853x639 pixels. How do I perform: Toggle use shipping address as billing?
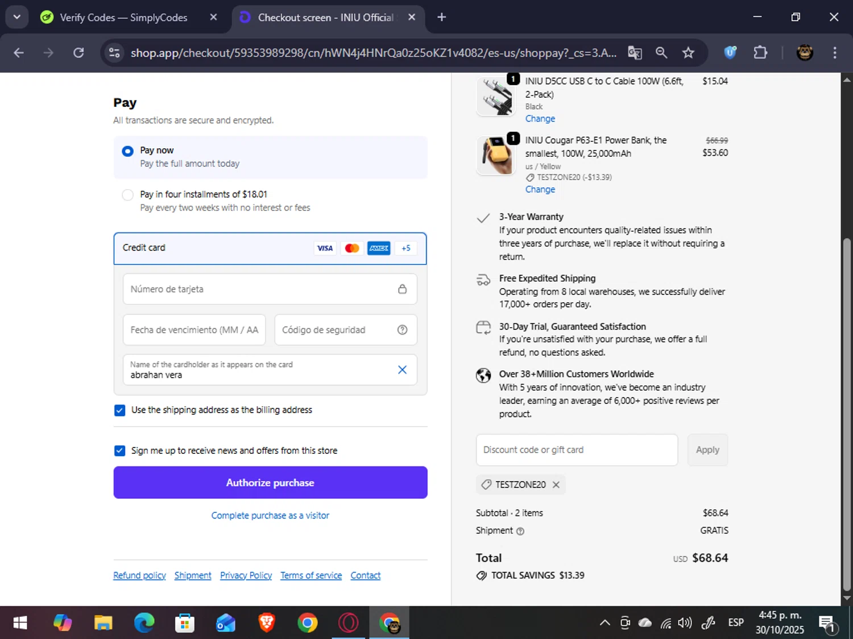point(119,410)
